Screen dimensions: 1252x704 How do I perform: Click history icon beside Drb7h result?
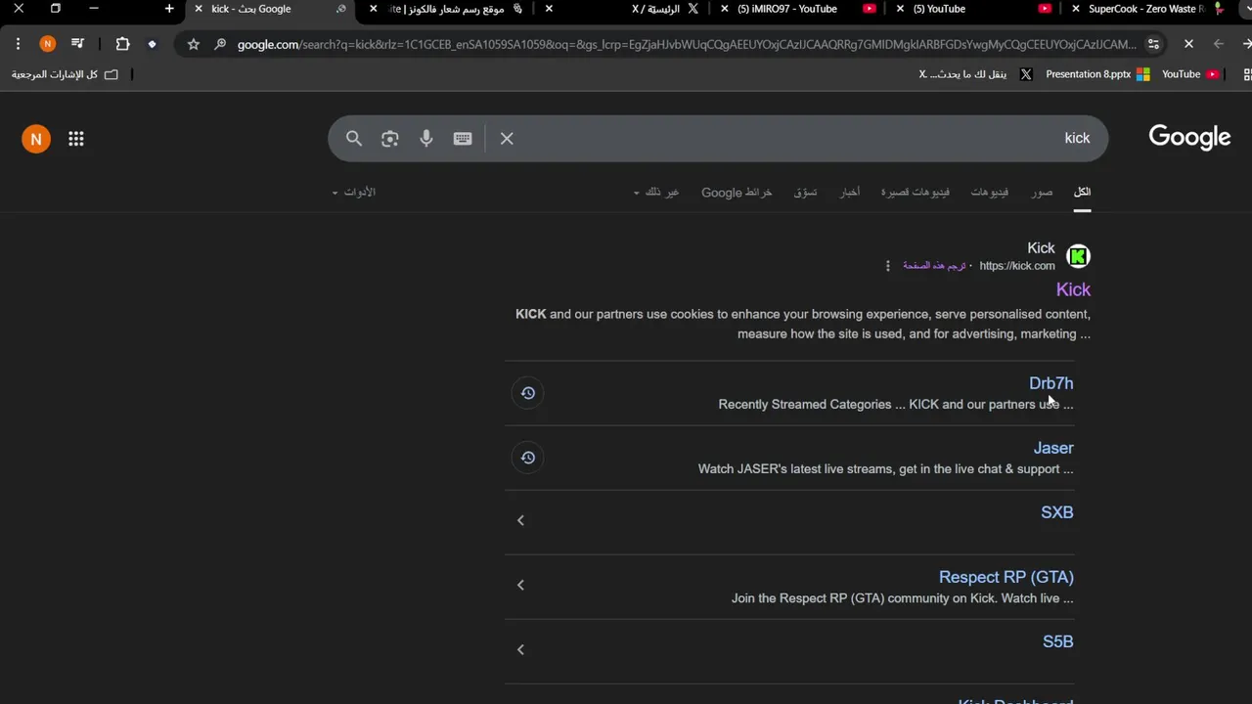pyautogui.click(x=527, y=393)
